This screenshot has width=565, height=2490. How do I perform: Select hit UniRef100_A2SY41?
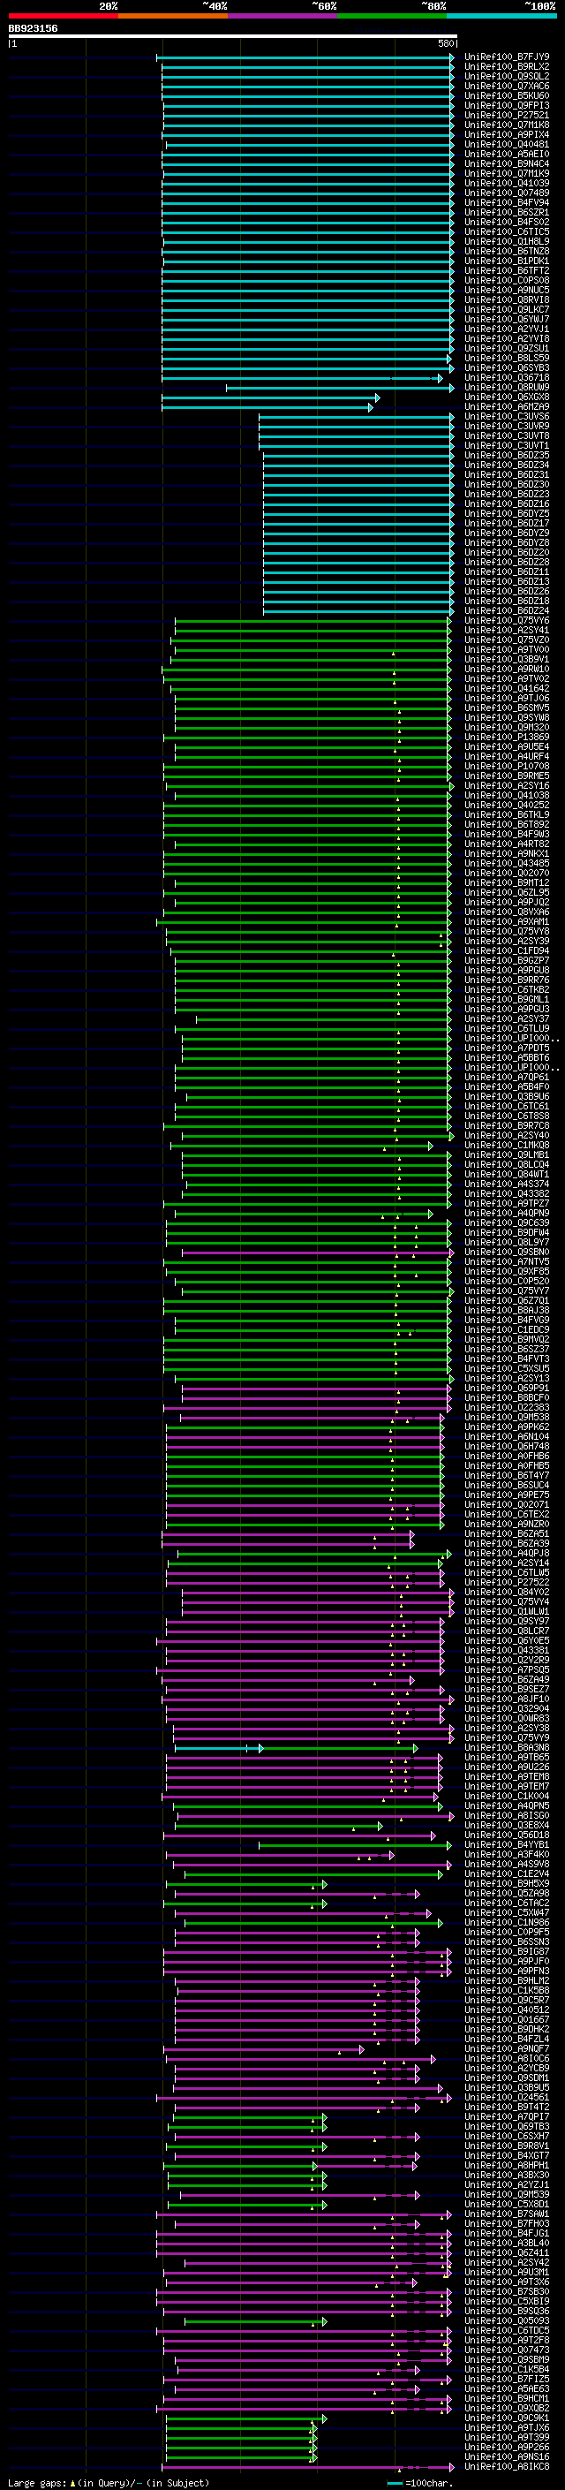(x=507, y=631)
